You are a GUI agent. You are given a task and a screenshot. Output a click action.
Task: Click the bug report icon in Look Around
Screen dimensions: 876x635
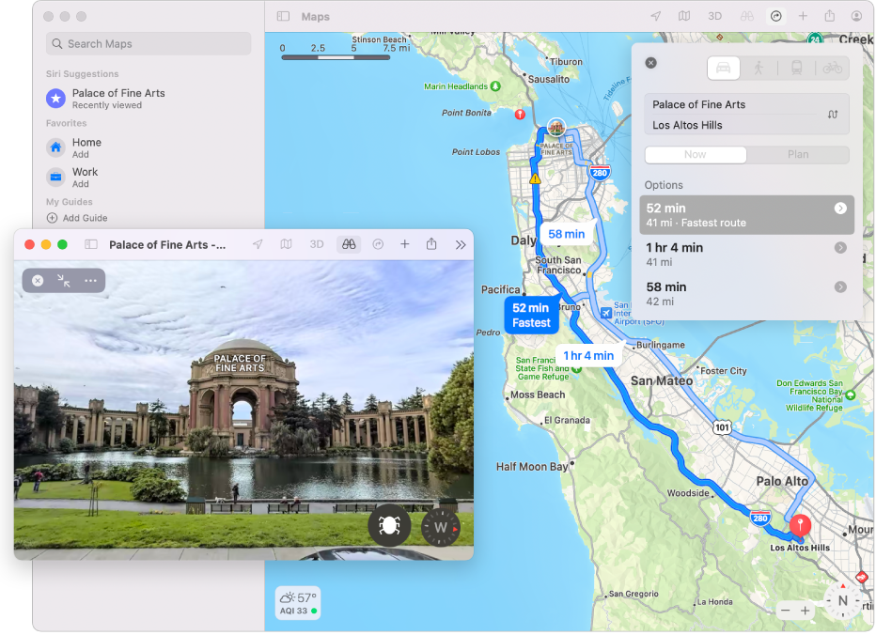(x=389, y=526)
